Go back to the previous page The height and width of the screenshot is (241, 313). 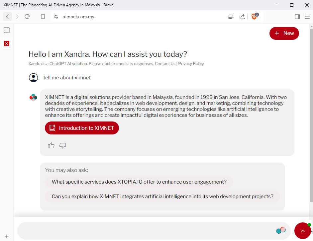point(7,17)
